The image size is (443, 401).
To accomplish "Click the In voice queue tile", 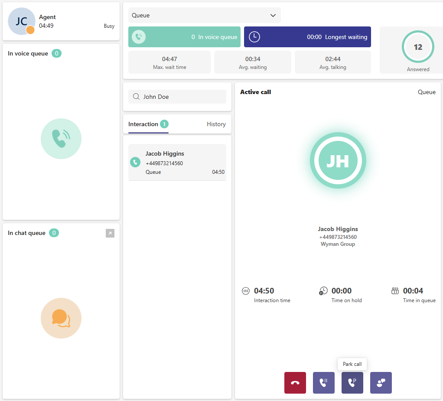I will coord(184,37).
